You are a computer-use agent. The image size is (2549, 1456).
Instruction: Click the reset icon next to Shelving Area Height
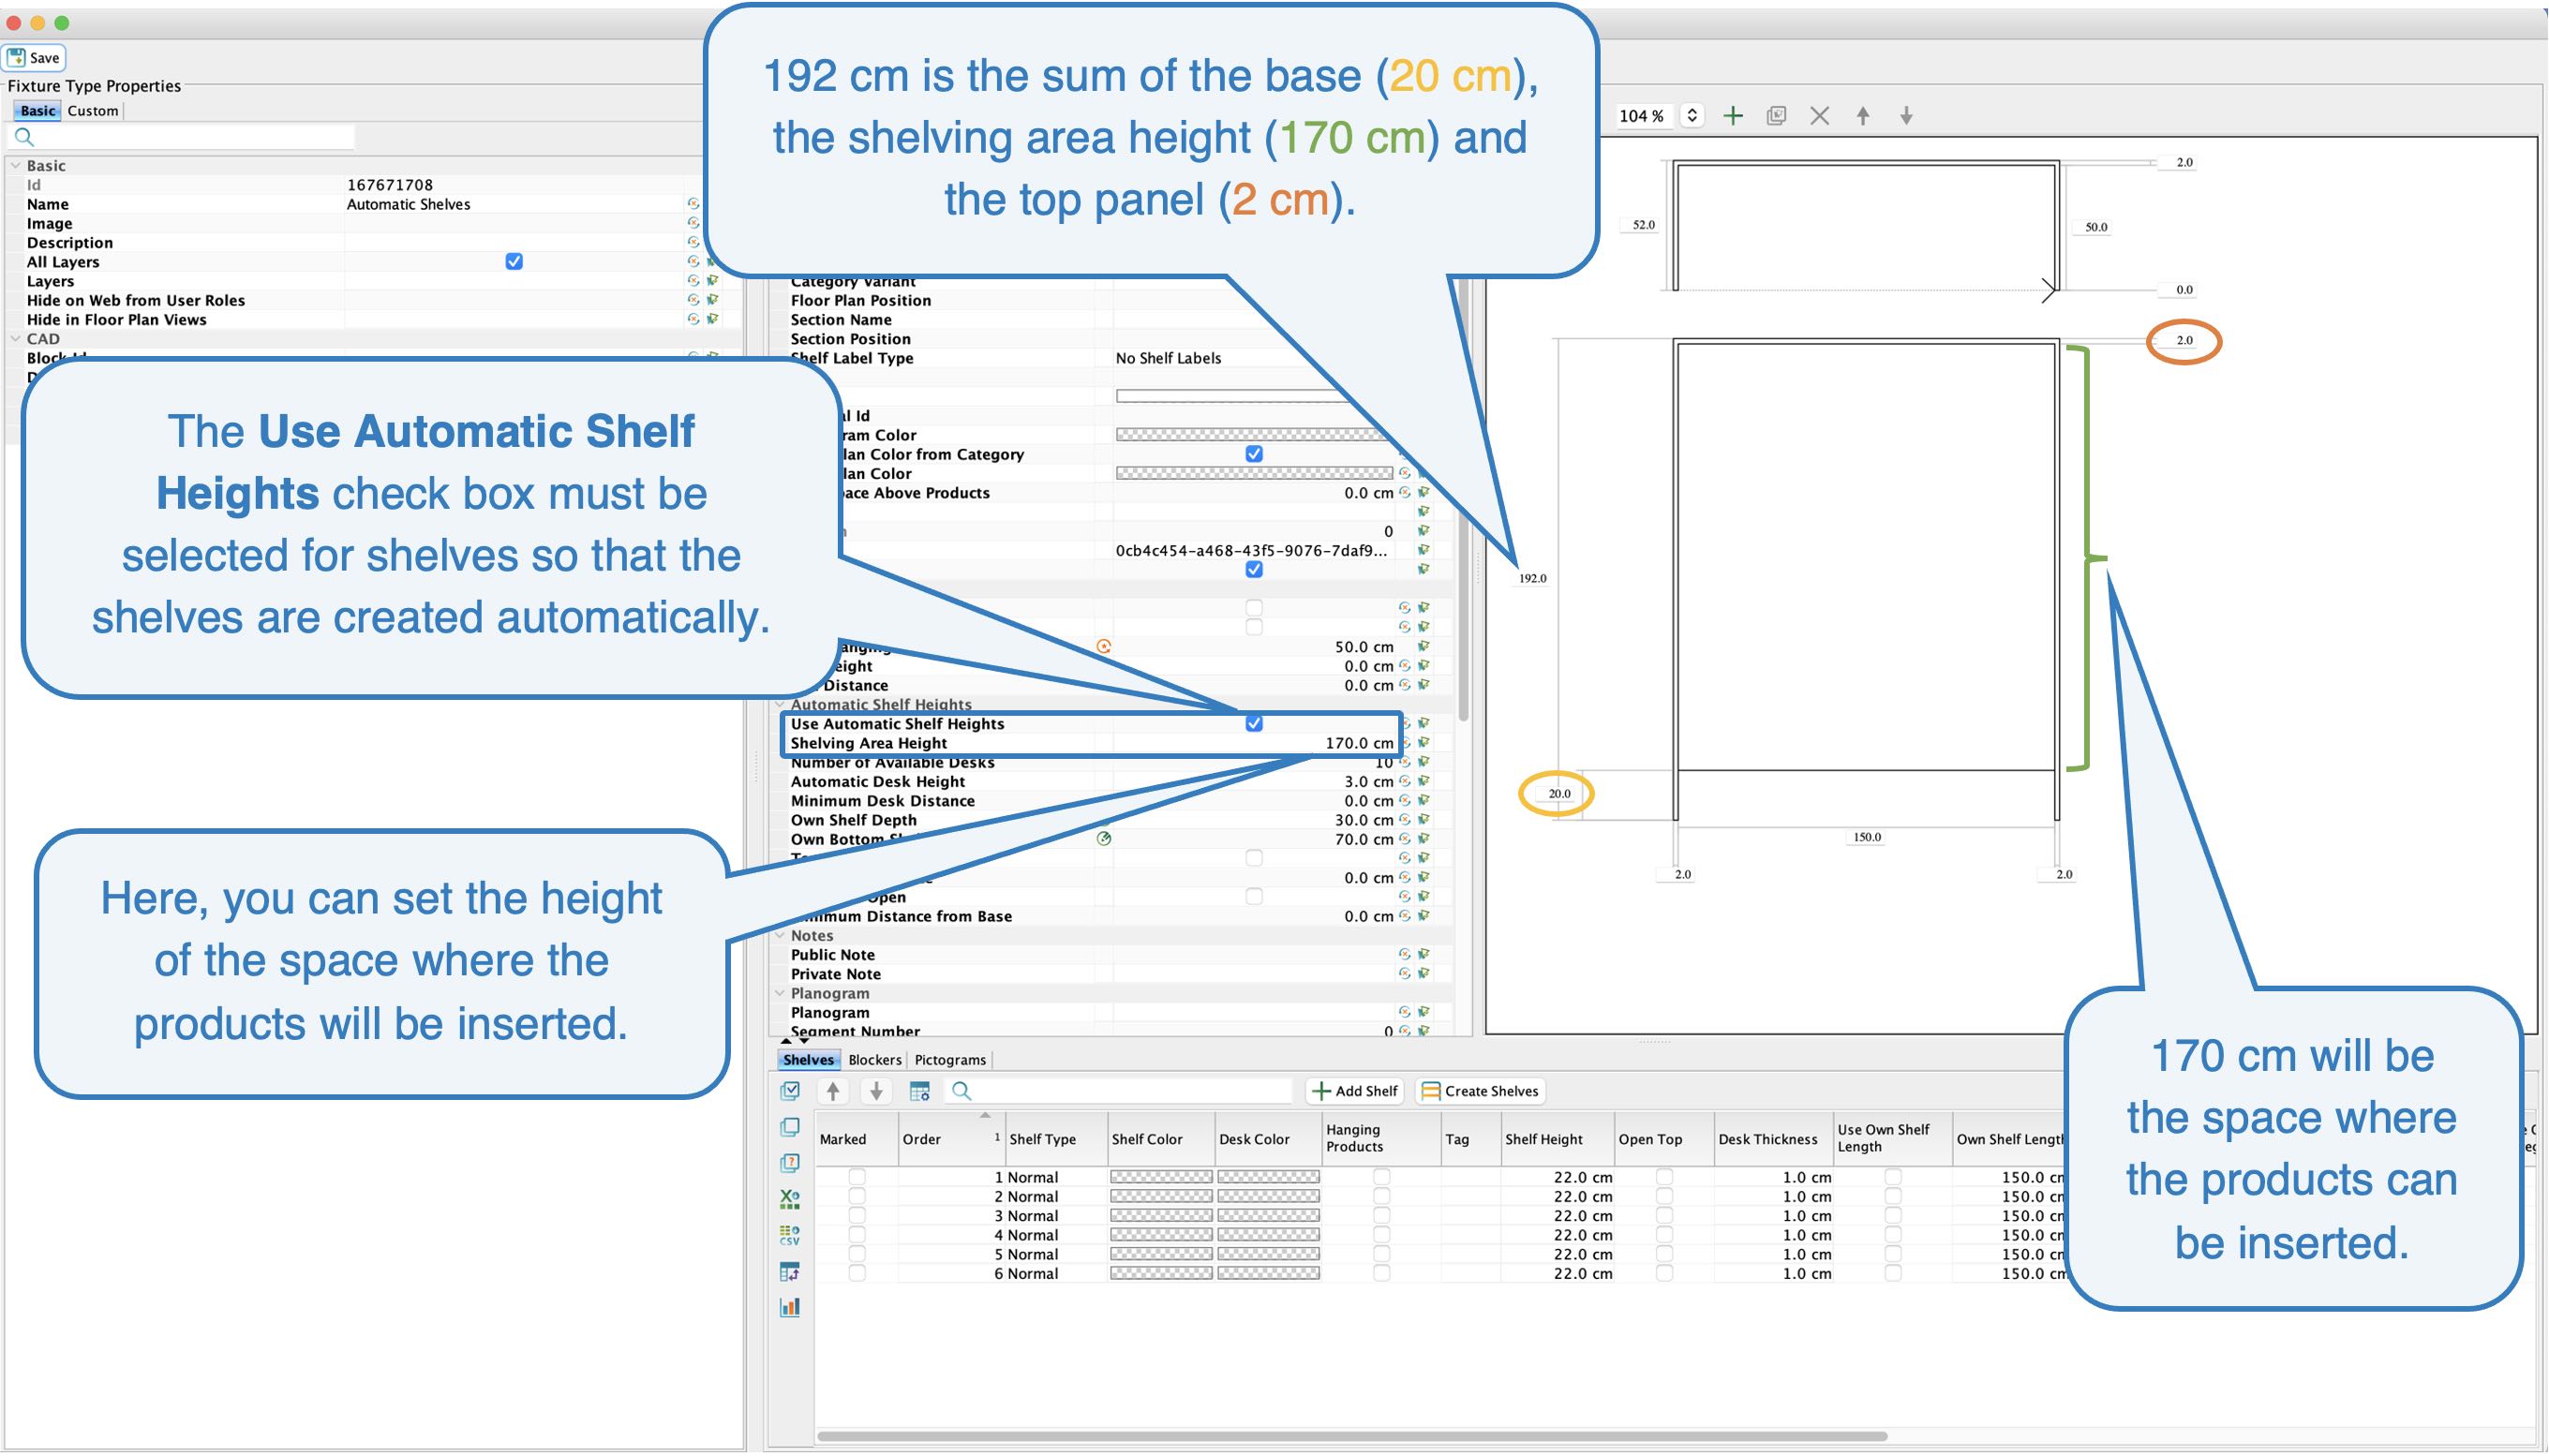pos(1405,743)
